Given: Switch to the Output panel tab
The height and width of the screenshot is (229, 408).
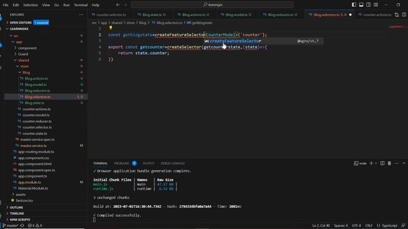Looking at the screenshot, I should click(x=149, y=163).
